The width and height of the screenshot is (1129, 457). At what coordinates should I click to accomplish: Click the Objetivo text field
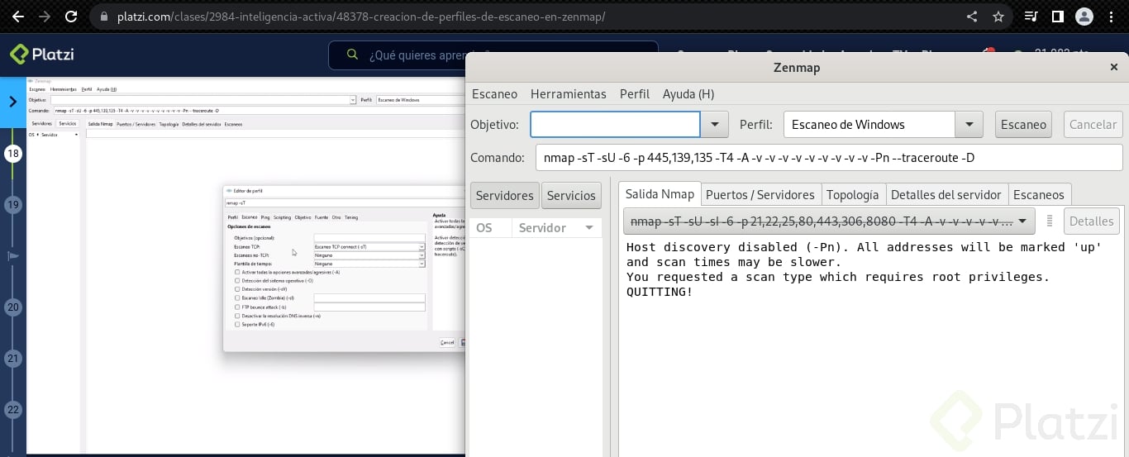click(x=615, y=125)
